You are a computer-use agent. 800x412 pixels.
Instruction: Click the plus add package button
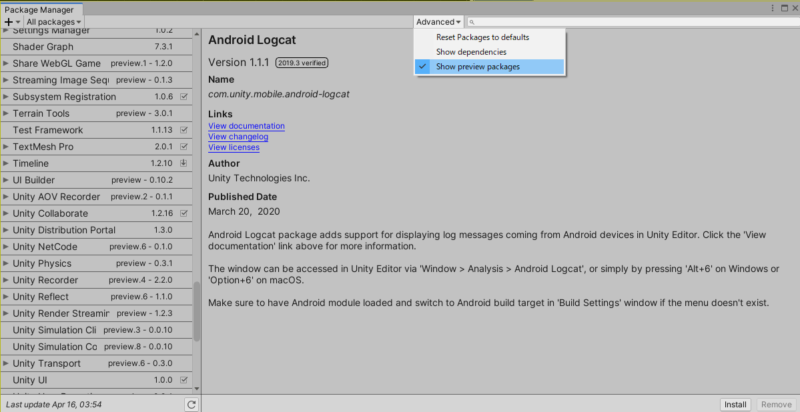coord(12,22)
